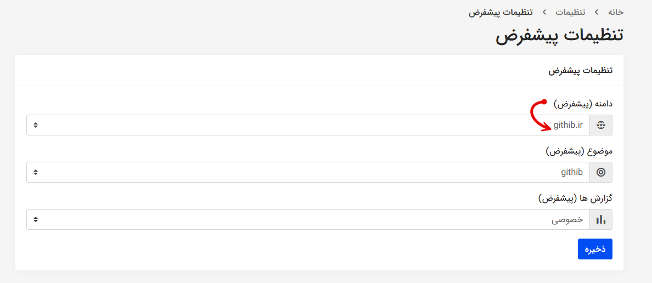The height and width of the screenshot is (283, 652).
Task: Click the up-down arrows on the githib.ir select
Action: coord(35,125)
